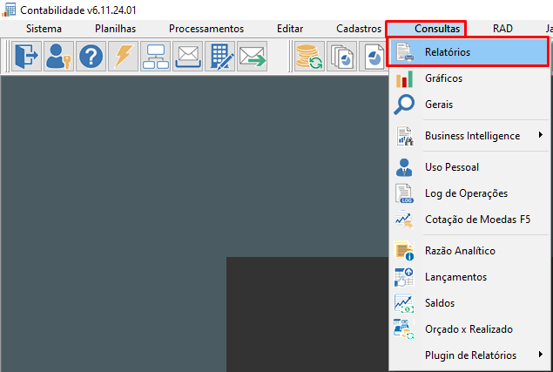Expand the Business Intelligence submenu arrow
The width and height of the screenshot is (553, 372).
[541, 135]
